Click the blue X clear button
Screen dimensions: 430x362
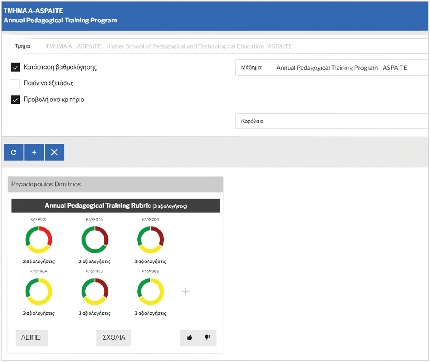point(54,152)
